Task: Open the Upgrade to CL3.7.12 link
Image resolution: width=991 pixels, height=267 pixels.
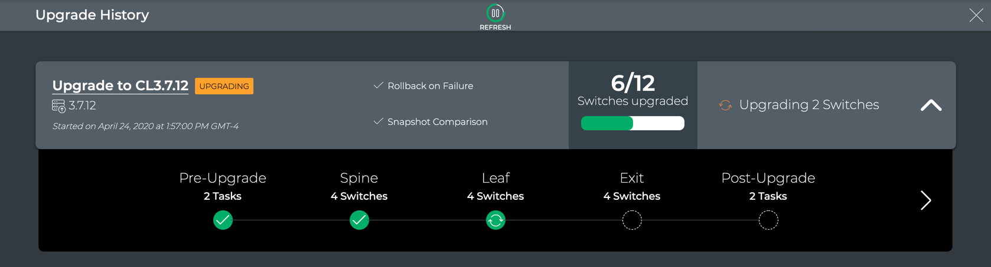Action: pyautogui.click(x=120, y=86)
